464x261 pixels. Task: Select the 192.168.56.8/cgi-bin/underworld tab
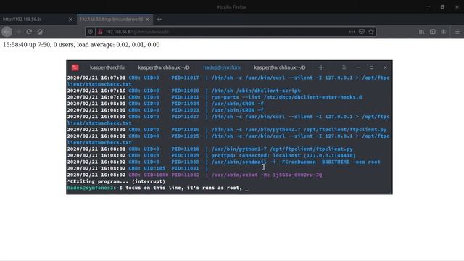pyautogui.click(x=115, y=20)
